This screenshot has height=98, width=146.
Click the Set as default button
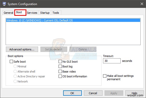click(54, 49)
